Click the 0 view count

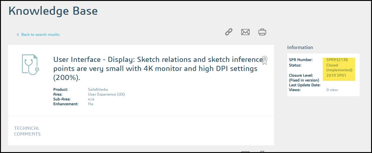pyautogui.click(x=332, y=90)
